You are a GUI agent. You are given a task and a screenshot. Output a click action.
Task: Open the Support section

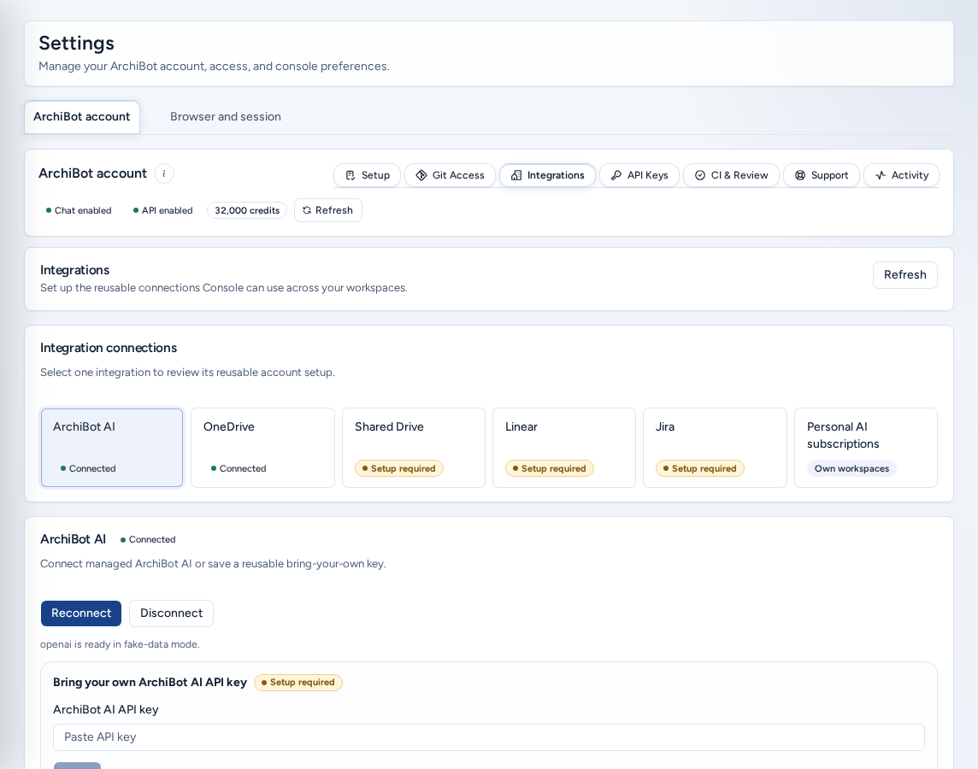[822, 175]
